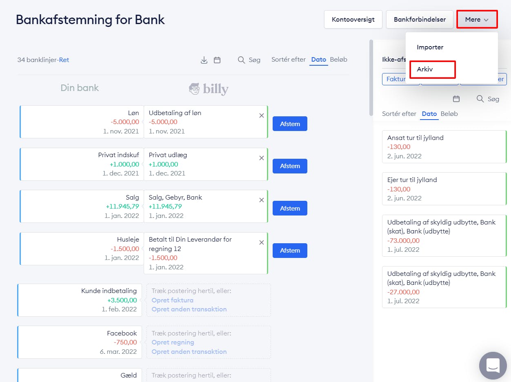The image size is (511, 382).
Task: Remove the matched 'Salg, Gebyr, Bank' posting
Action: [262, 200]
